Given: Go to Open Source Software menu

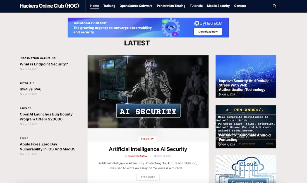Looking at the screenshot, I should (x=136, y=6).
